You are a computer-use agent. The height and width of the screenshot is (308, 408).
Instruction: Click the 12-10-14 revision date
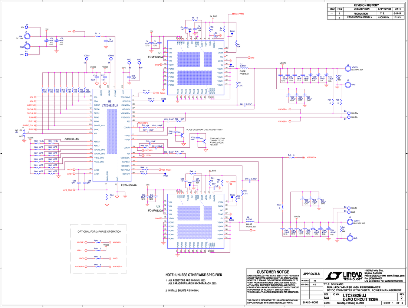397,17
